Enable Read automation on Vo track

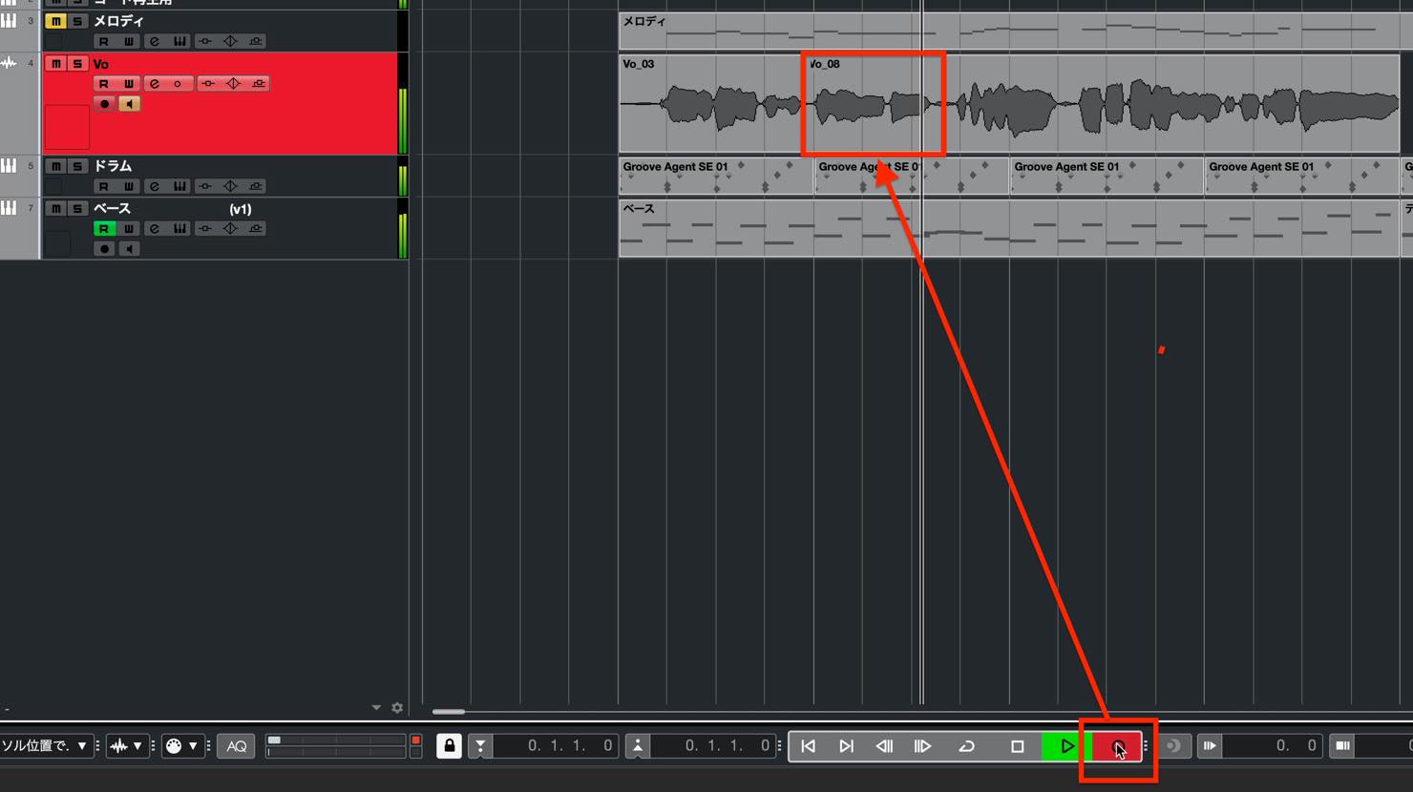104,83
